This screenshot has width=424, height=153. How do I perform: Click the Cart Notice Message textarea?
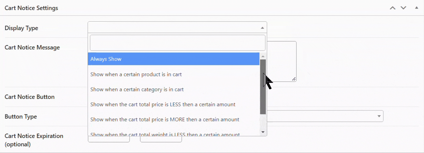click(281, 61)
